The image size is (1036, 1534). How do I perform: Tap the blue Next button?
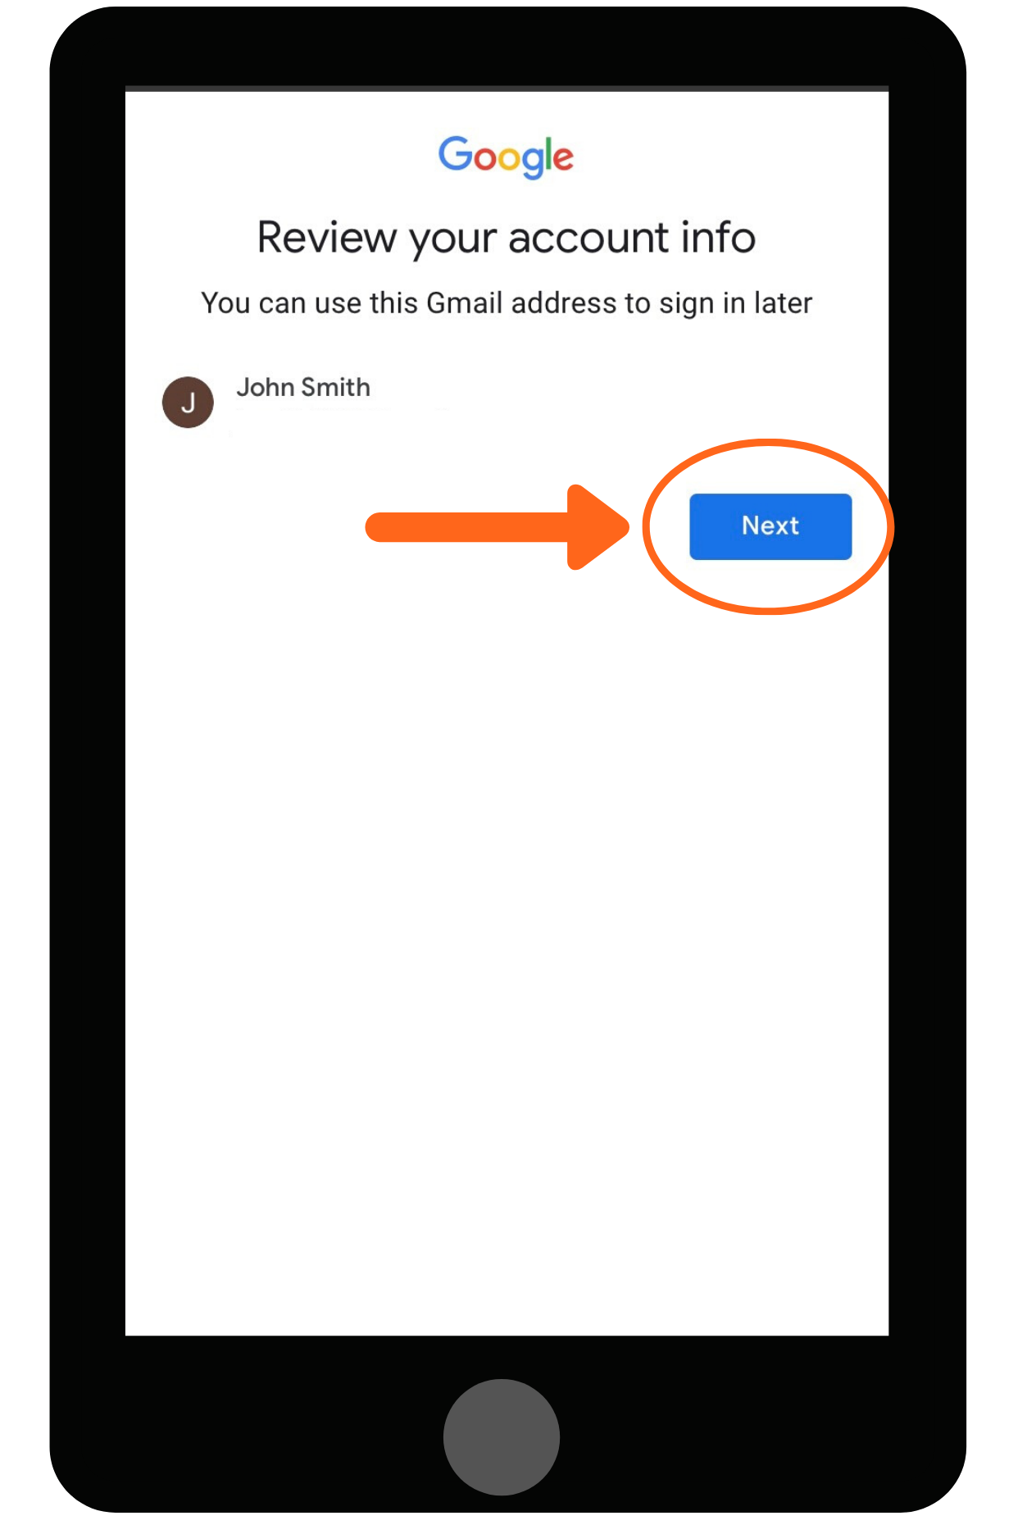tap(770, 526)
